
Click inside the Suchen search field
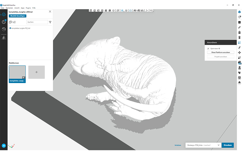coord(37,22)
